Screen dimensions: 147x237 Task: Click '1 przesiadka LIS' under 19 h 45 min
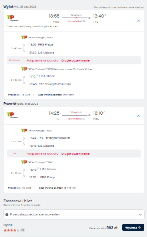pyautogui.click(x=76, y=21)
